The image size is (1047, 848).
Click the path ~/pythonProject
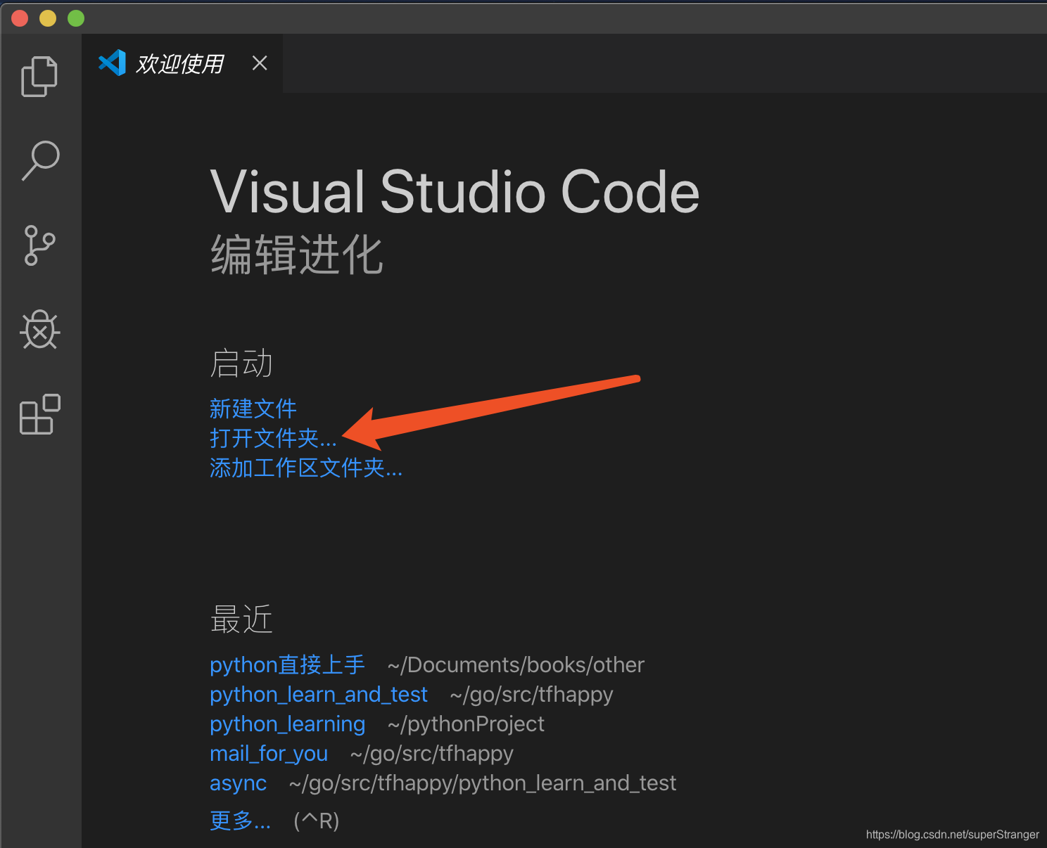466,724
